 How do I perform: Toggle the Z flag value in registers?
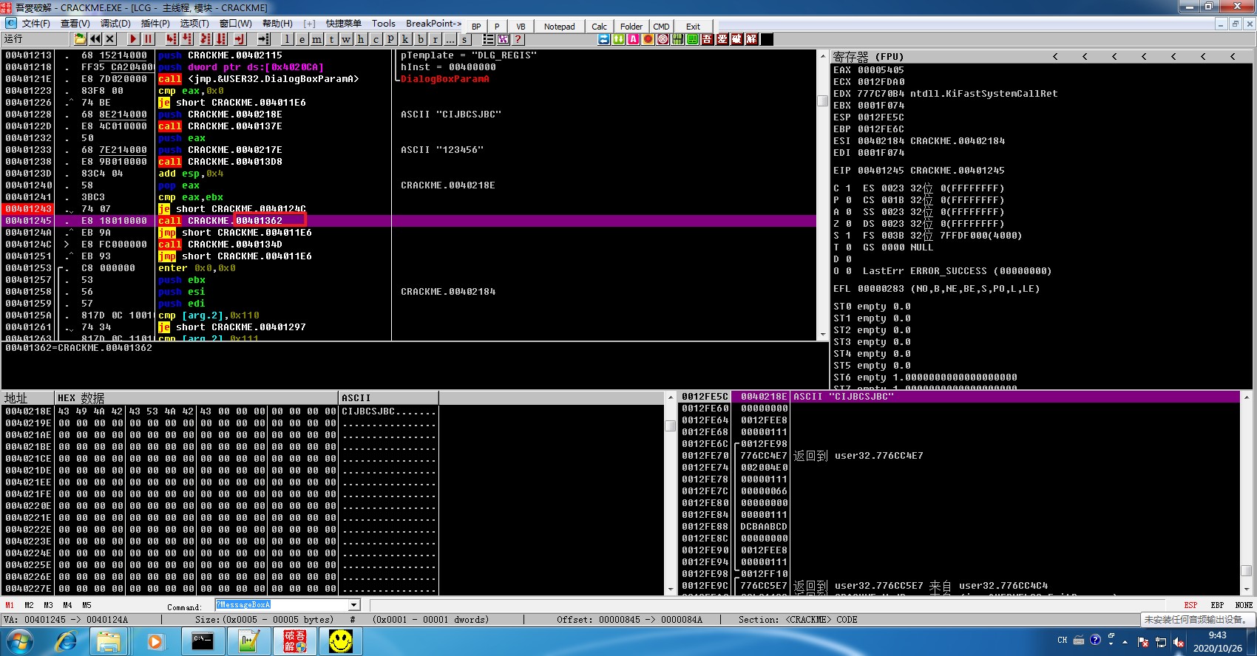(x=848, y=224)
